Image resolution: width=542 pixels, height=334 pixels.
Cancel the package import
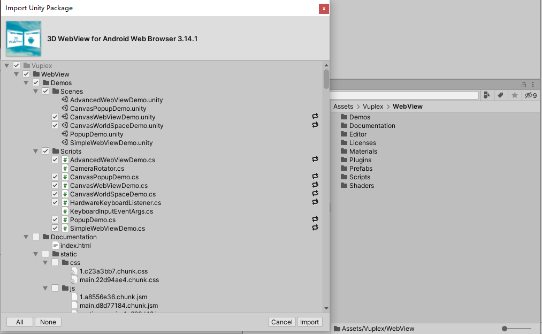282,322
